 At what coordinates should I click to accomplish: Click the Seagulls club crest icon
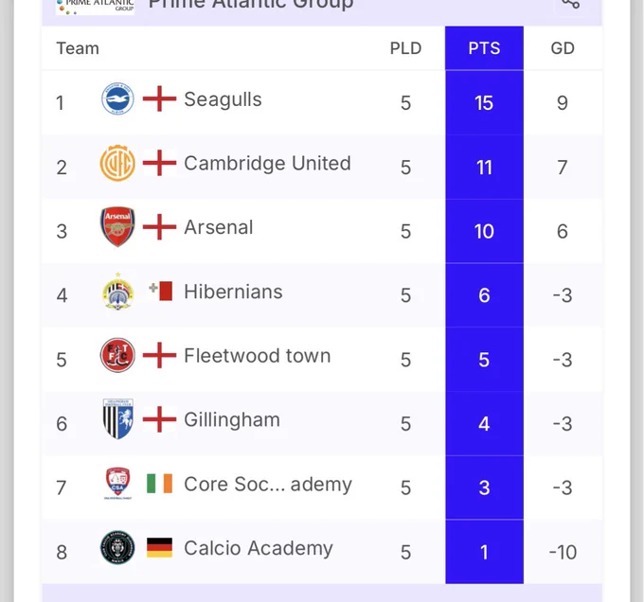(117, 98)
